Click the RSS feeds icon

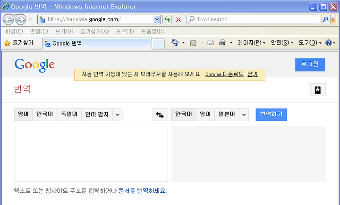tap(193, 43)
